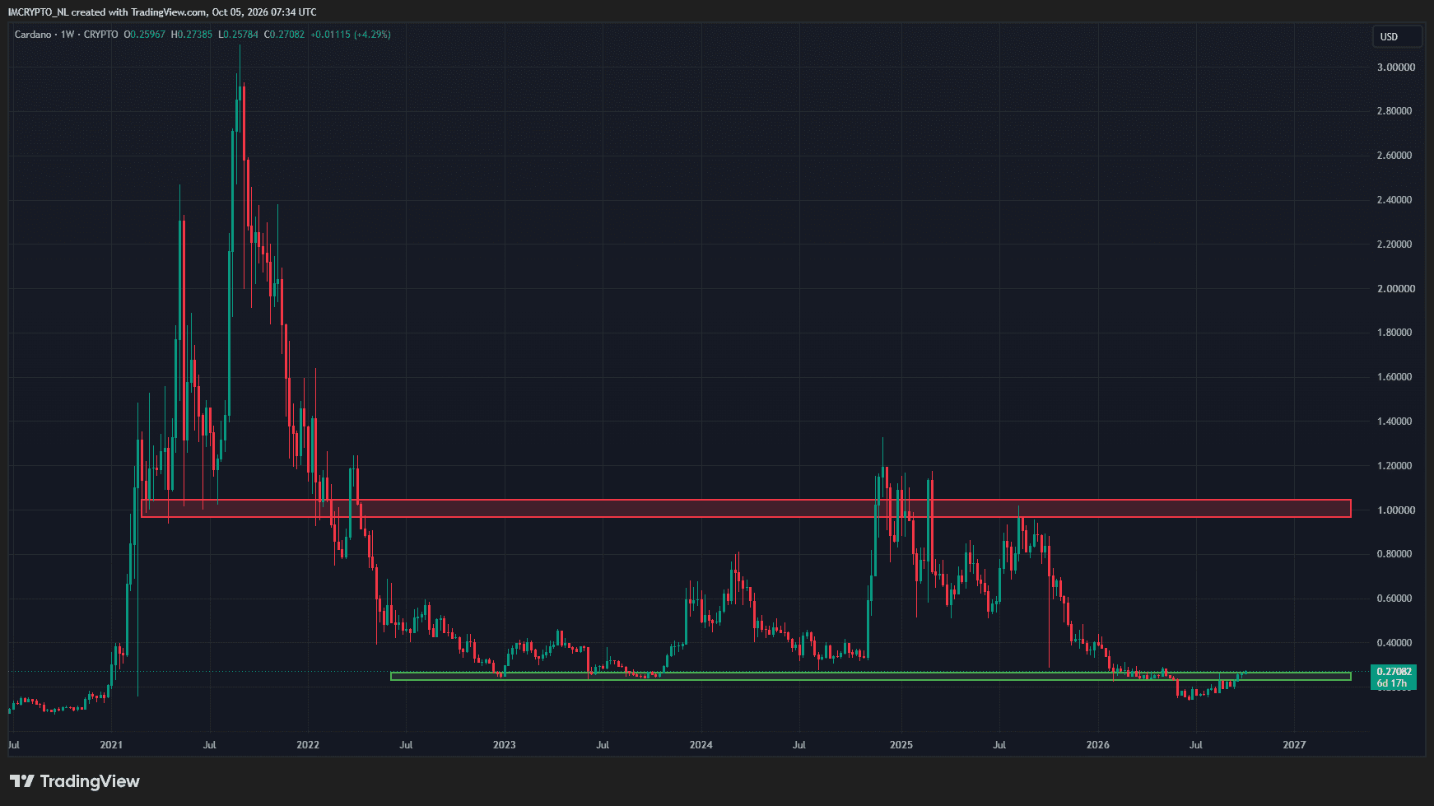Click the Cardano symbol title

click(33, 35)
